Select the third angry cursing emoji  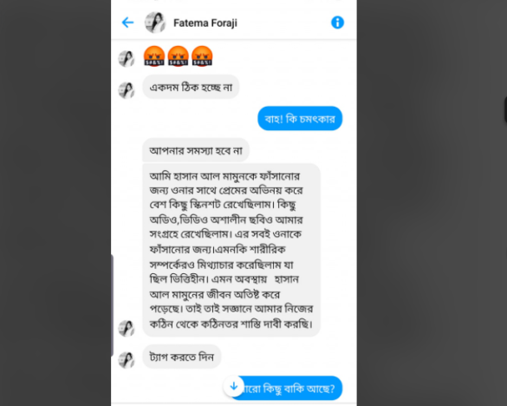point(202,56)
